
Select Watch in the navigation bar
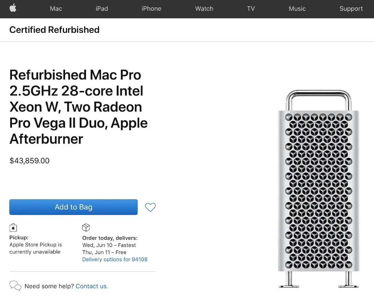click(x=204, y=9)
